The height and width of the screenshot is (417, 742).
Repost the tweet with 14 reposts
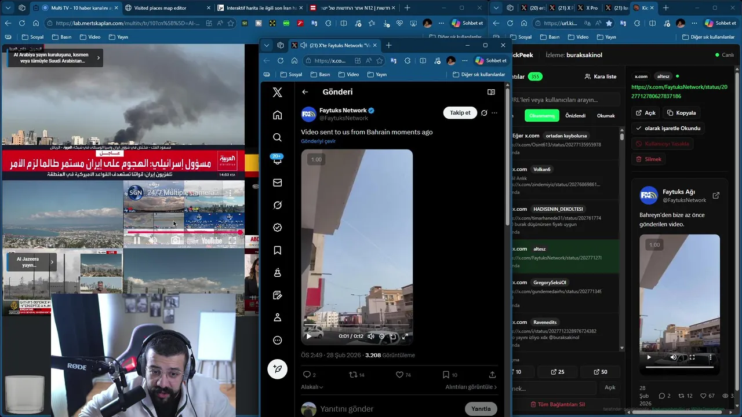click(352, 375)
